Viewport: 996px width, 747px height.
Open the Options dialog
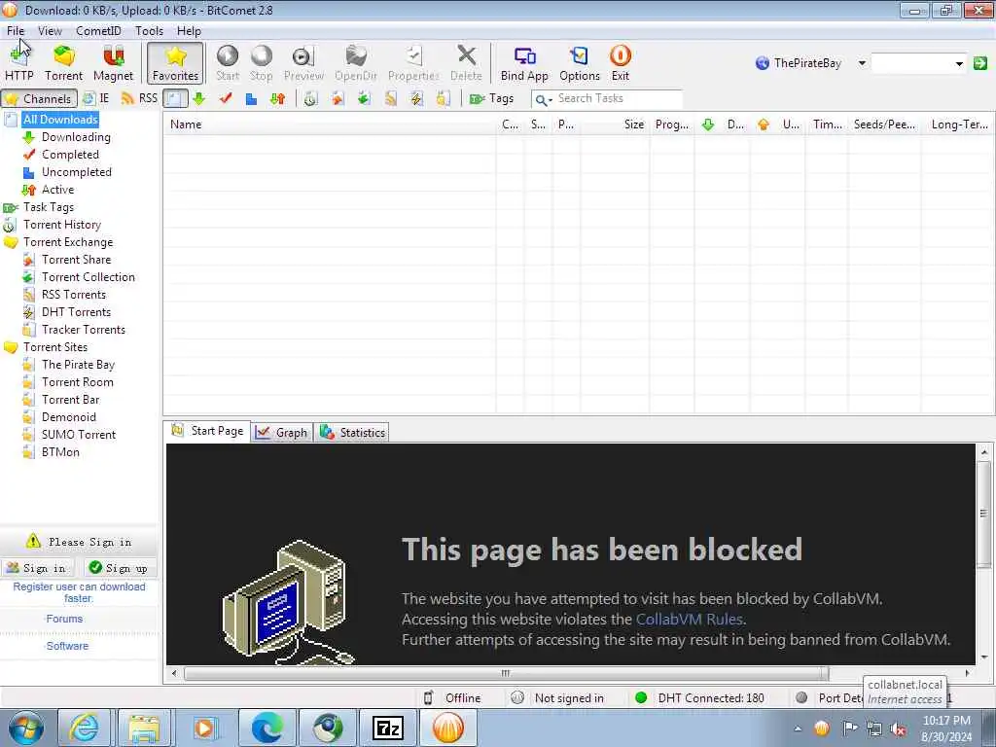tap(580, 63)
